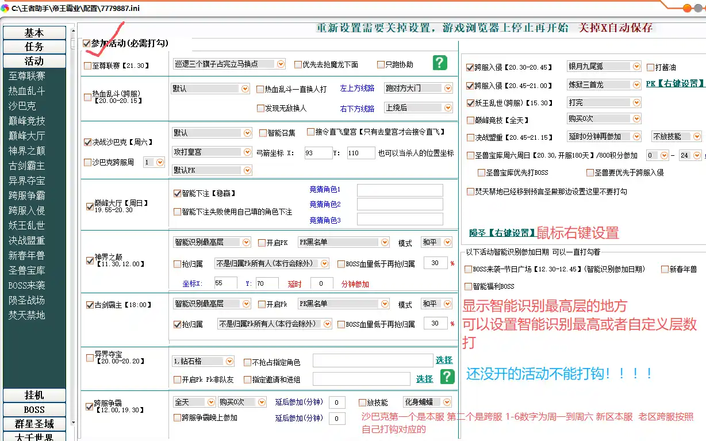This screenshot has width=706, height=441.
Task: Select 巅峰竞技 in the sidebar list
Action: (x=27, y=121)
